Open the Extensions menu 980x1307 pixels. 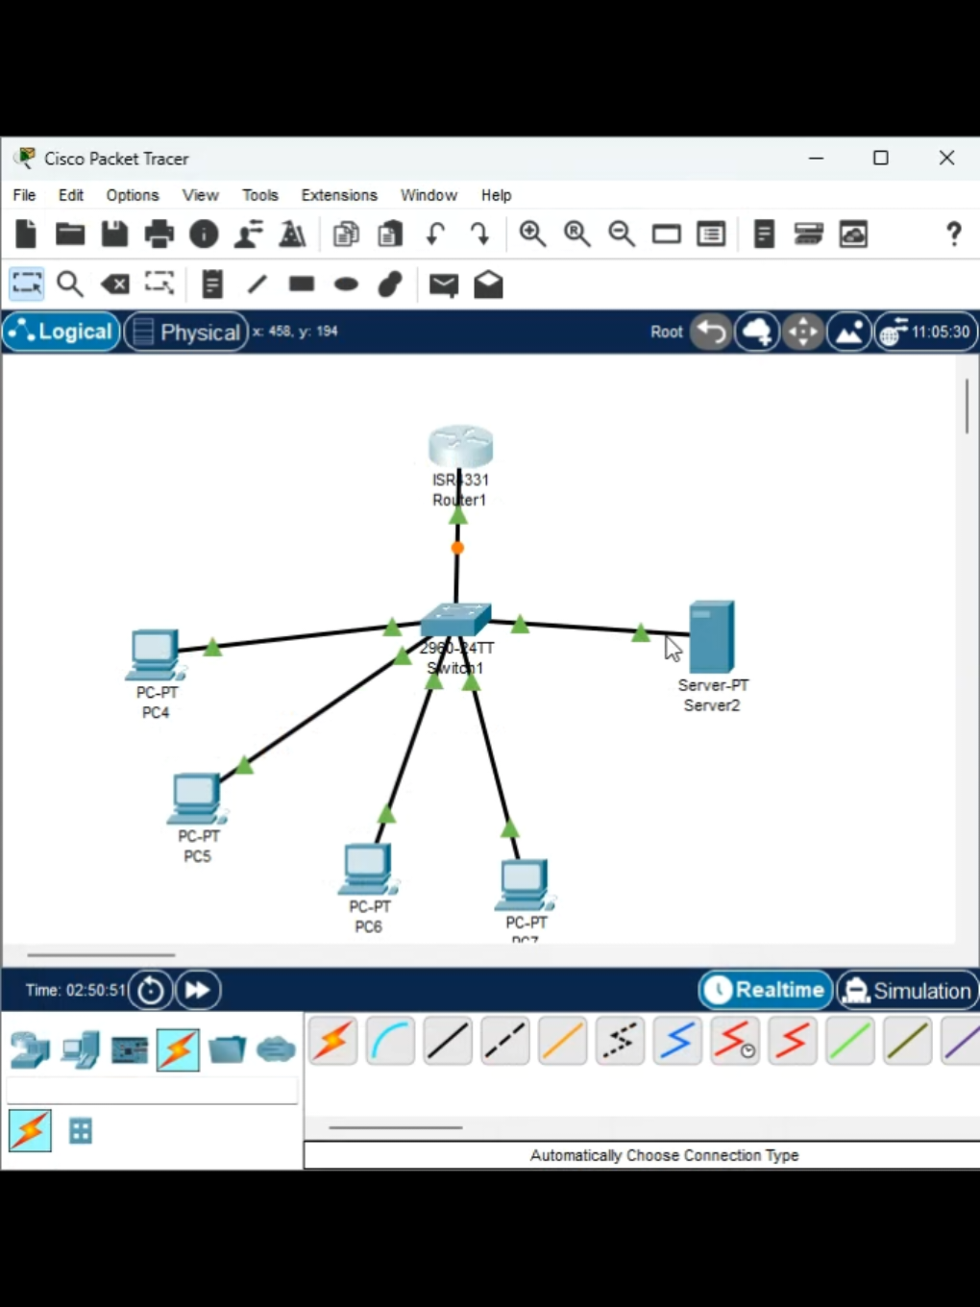click(338, 195)
